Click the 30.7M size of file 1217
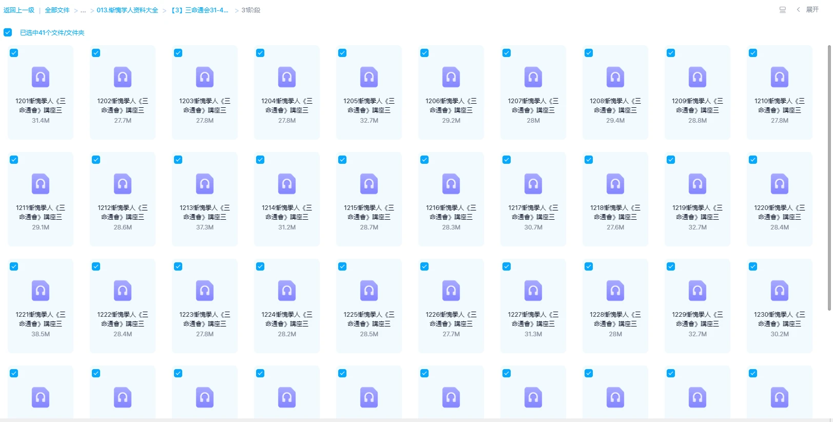Image resolution: width=833 pixels, height=422 pixels. coord(533,227)
